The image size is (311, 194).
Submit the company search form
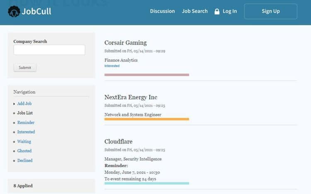25,67
